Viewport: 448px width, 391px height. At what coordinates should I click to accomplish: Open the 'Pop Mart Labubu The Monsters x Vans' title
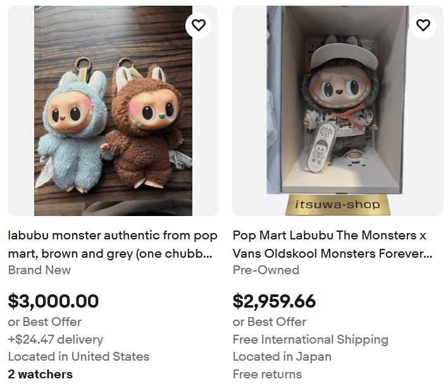pyautogui.click(x=332, y=244)
